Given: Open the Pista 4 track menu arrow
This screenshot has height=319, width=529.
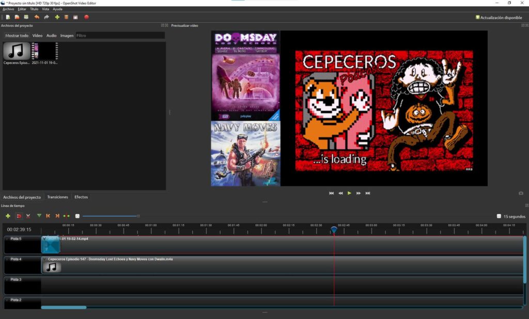Looking at the screenshot, I should pyautogui.click(x=7, y=259).
